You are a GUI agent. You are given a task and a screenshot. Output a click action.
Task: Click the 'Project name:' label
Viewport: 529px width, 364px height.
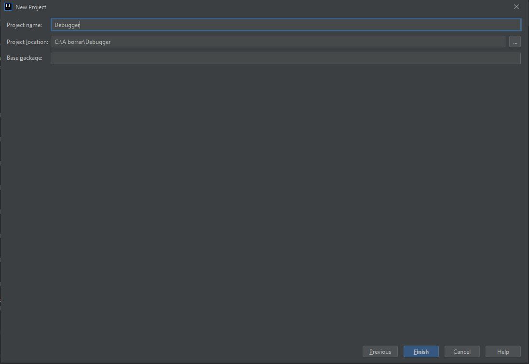[24, 25]
